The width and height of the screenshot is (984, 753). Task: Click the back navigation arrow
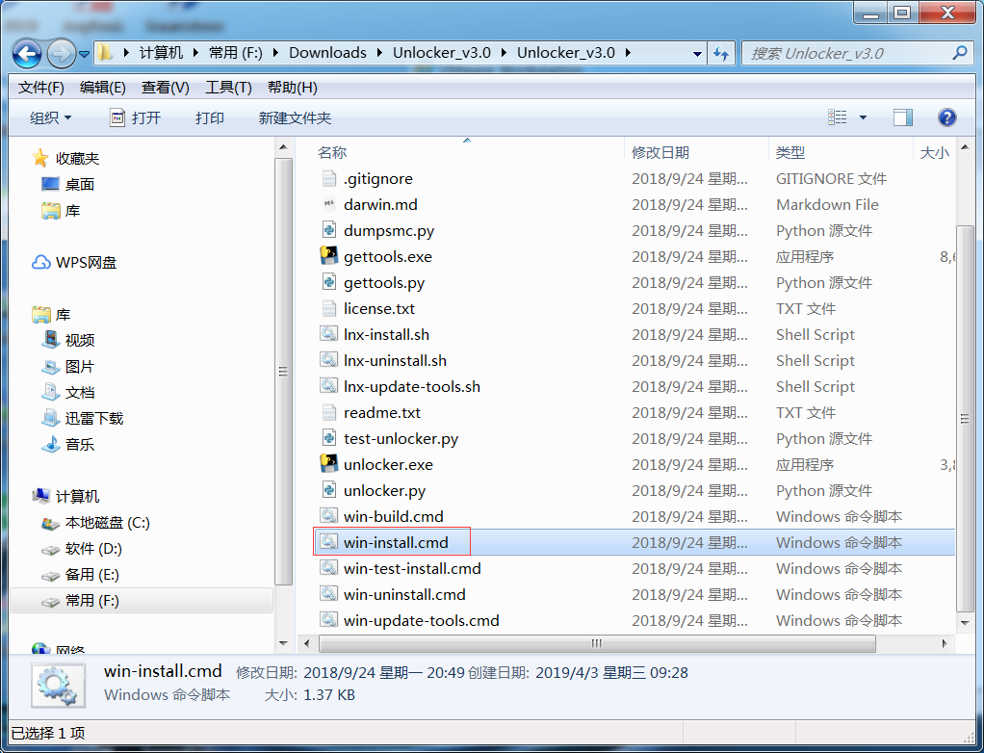[x=28, y=53]
